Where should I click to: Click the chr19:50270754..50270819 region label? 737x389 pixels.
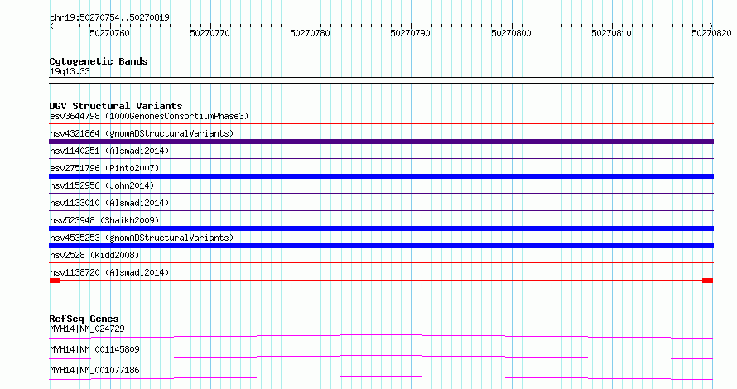(x=109, y=17)
